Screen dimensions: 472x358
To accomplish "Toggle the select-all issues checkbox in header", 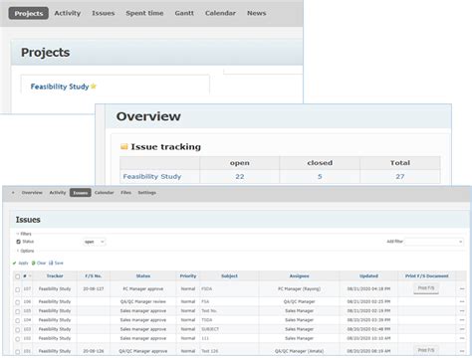I will (18, 276).
